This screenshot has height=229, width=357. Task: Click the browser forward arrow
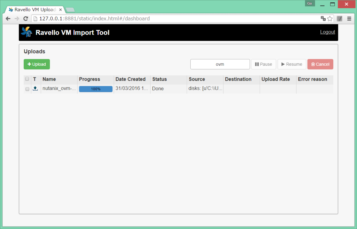[x=17, y=19]
